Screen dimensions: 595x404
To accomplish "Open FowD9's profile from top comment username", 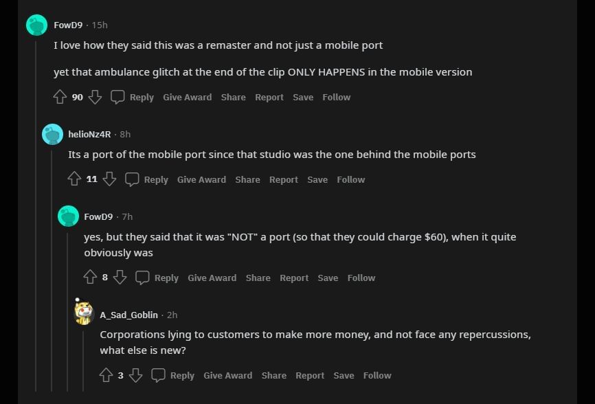I will tap(68, 25).
